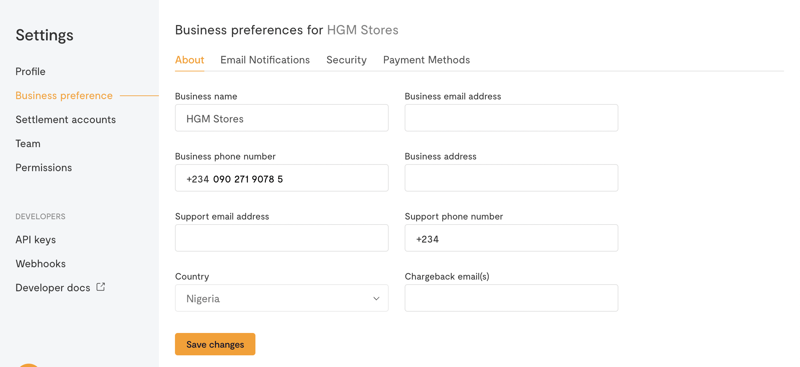Expand the Country dropdown showing Nigeria
The width and height of the screenshot is (800, 367).
pyautogui.click(x=281, y=298)
